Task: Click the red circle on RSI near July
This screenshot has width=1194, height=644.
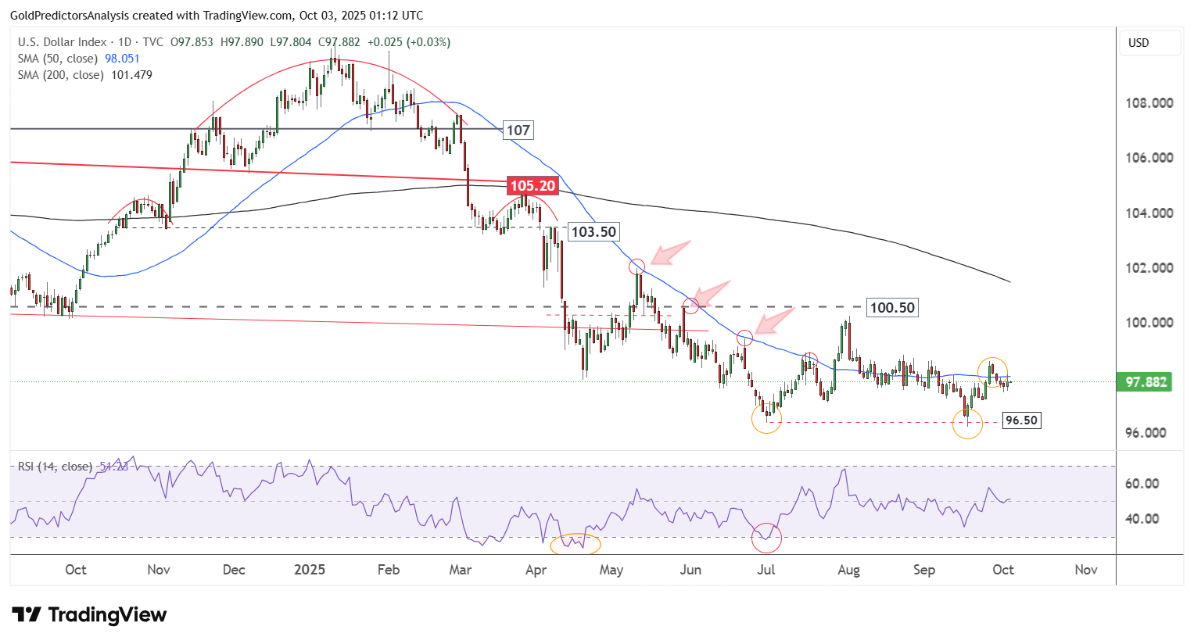Action: click(x=766, y=538)
